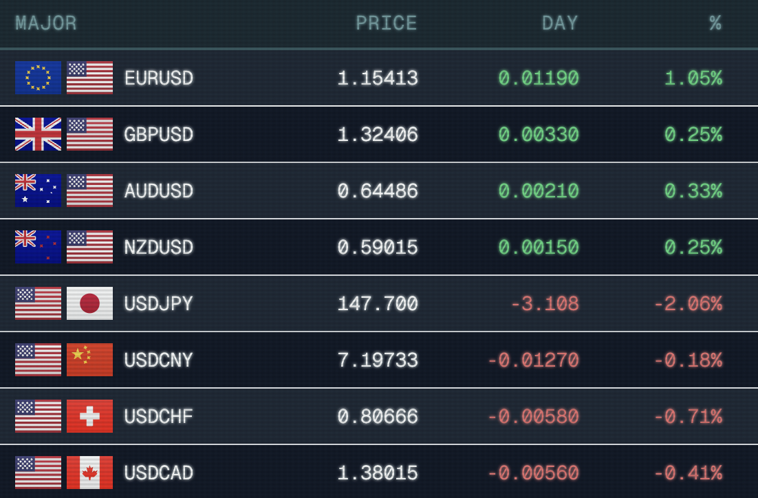The width and height of the screenshot is (758, 498).
Task: Click the New Zealand flag icon
Action: (38, 247)
